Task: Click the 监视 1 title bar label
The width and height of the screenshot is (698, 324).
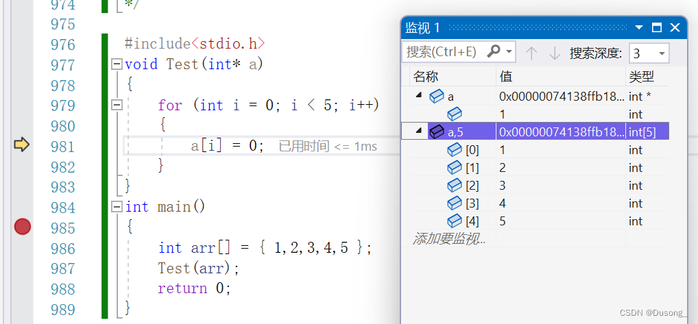Action: [422, 28]
